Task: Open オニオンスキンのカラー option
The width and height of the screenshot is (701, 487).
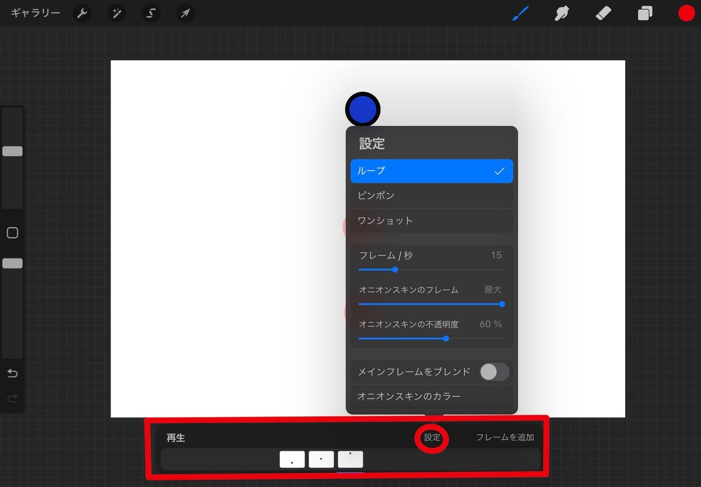Action: [x=432, y=396]
